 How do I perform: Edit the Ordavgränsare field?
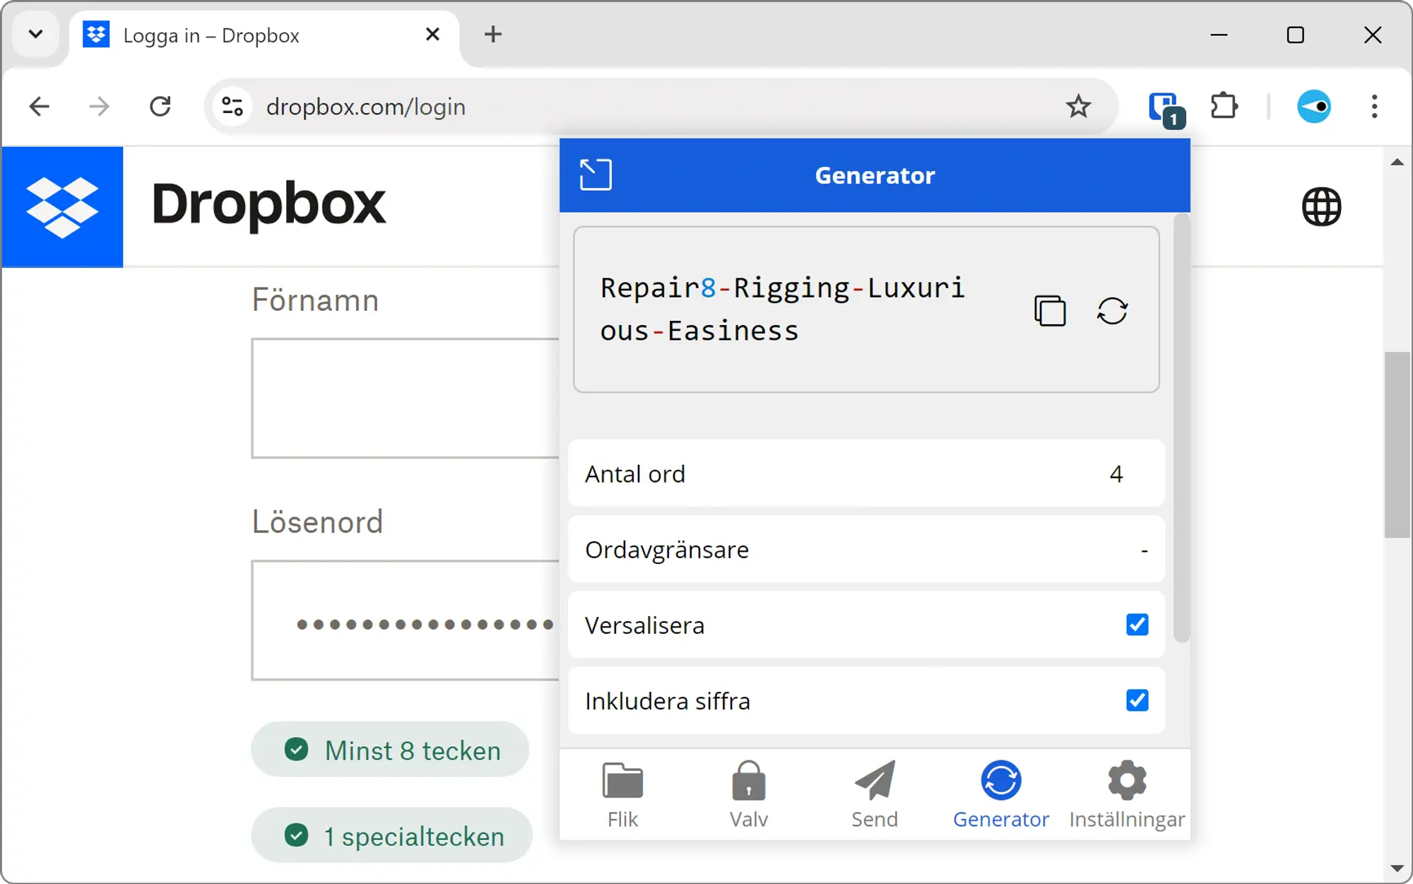coord(866,549)
